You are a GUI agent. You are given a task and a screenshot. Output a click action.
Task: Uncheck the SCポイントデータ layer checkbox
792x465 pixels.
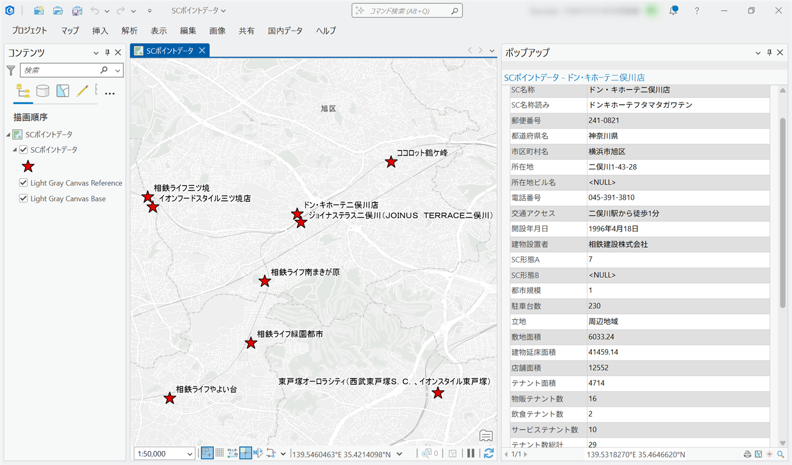click(x=24, y=150)
